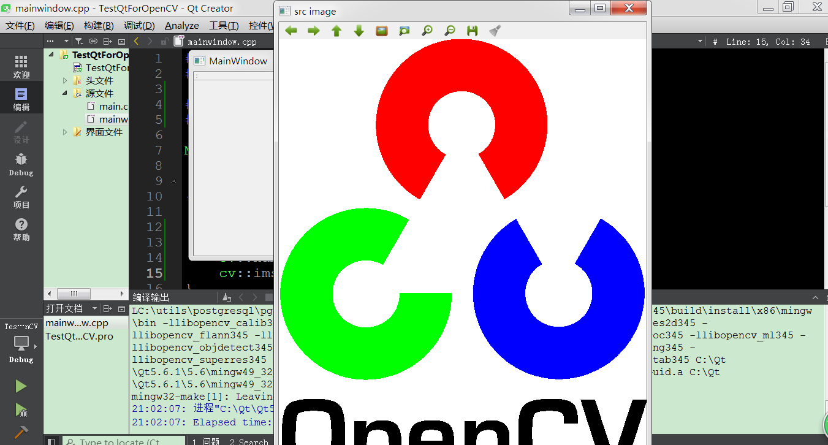Filter the project tree
This screenshot has width=828, height=445.
click(x=79, y=42)
